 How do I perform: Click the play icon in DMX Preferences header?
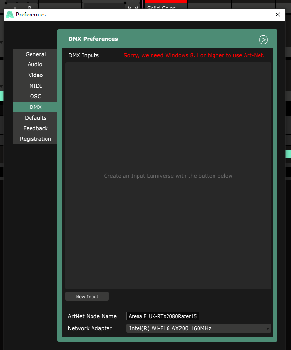click(x=263, y=40)
